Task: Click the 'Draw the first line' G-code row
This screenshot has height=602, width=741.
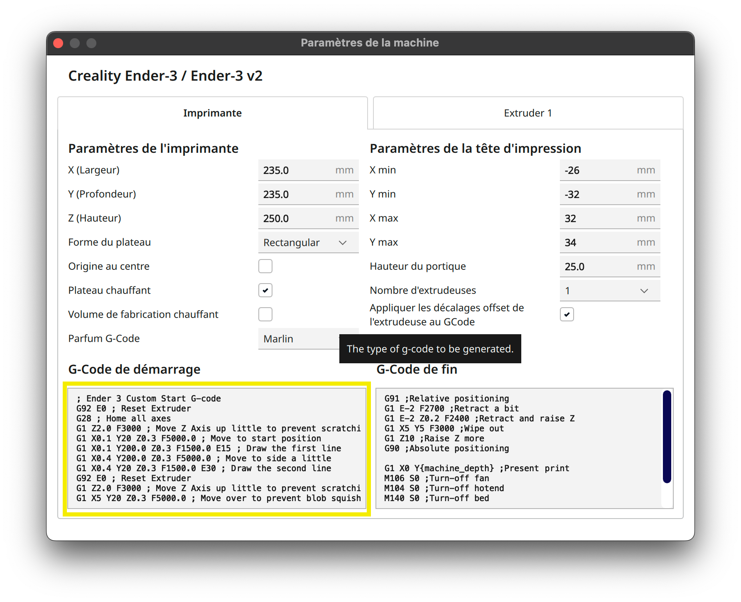Action: pos(209,448)
